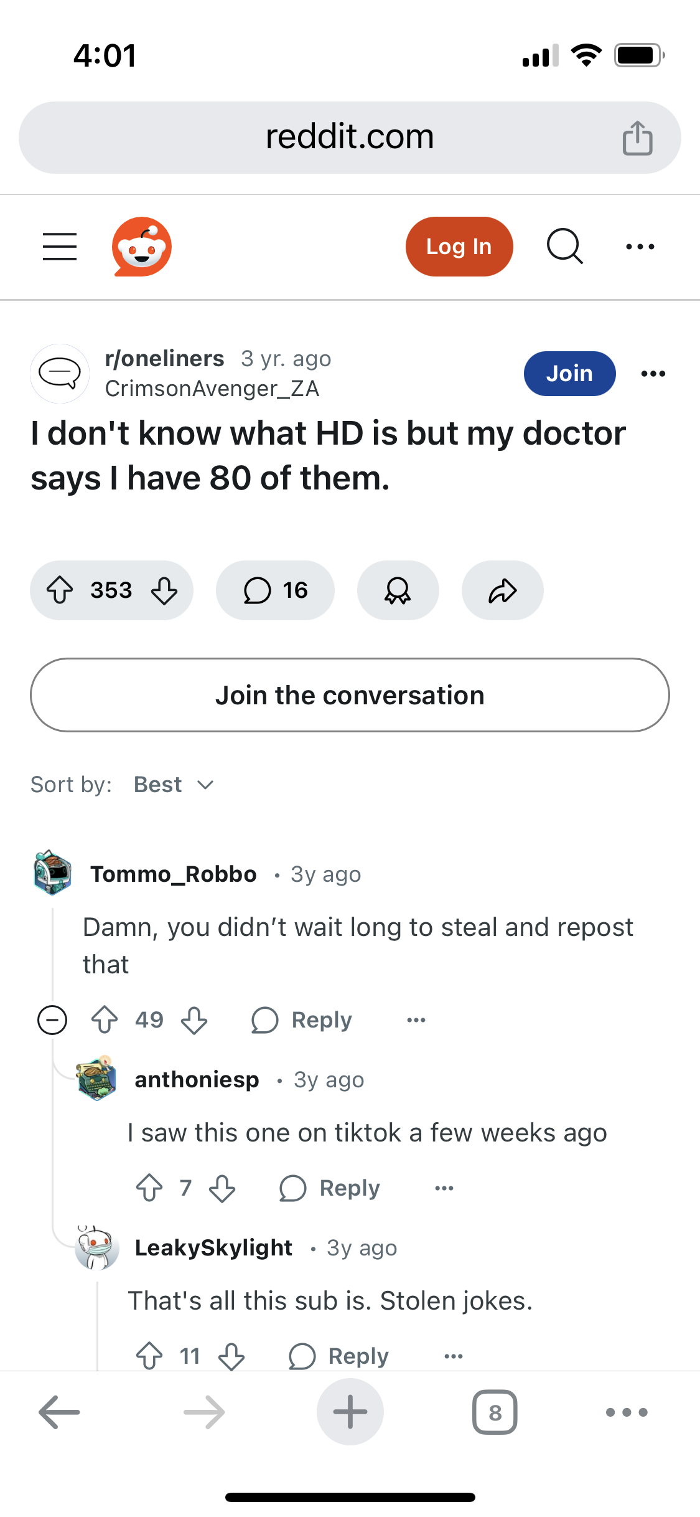Downvote anthoniesp's comment
The width and height of the screenshot is (700, 1517).
222,1188
